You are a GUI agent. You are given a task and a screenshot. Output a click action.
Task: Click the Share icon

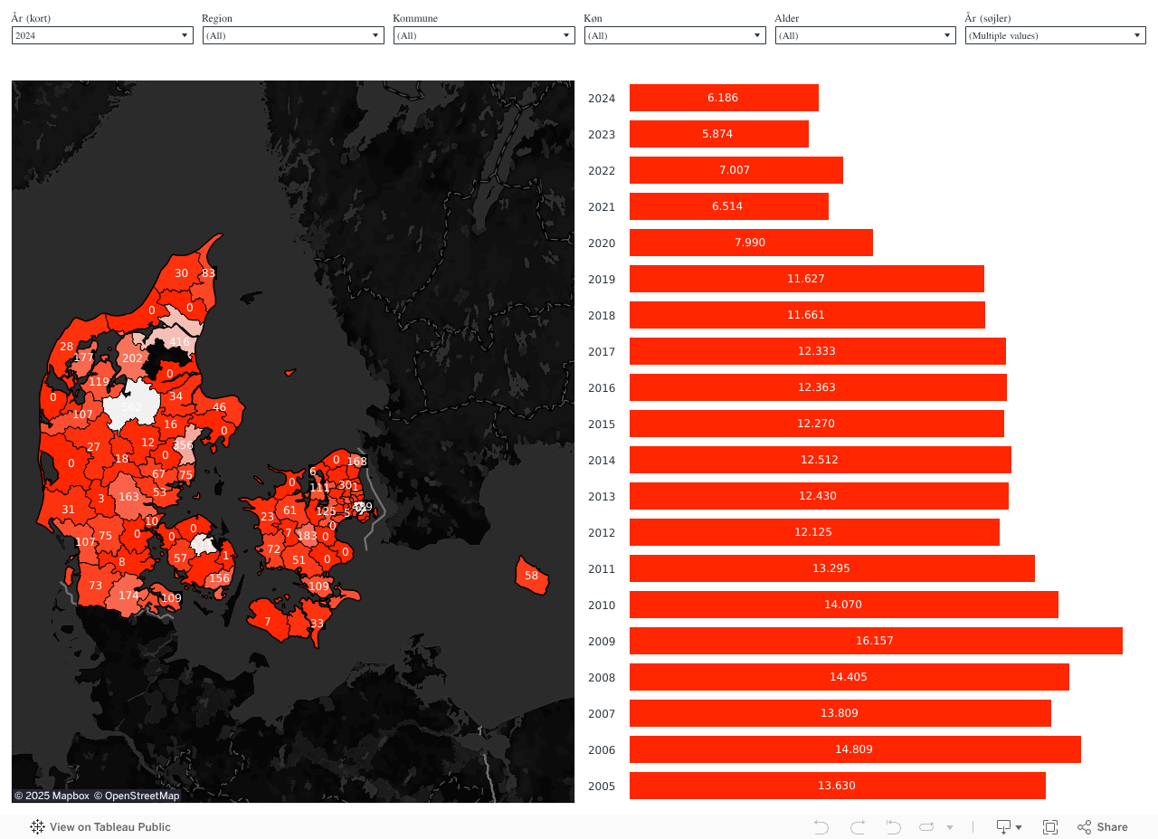click(x=1102, y=827)
